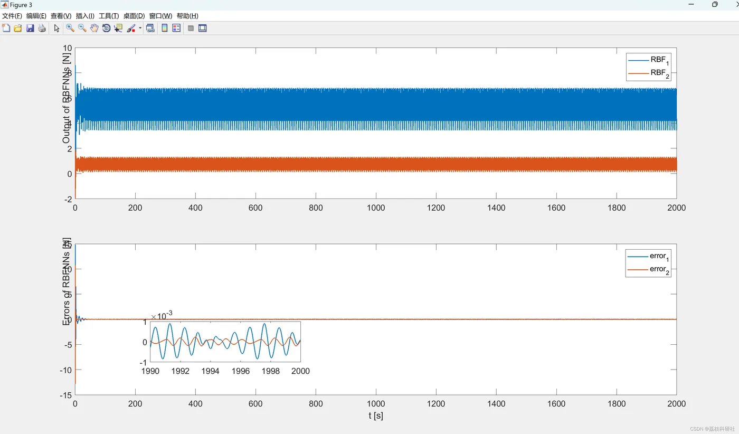Image resolution: width=739 pixels, height=434 pixels.
Task: Insert a colorbar with toolbar icon
Action: tap(165, 28)
